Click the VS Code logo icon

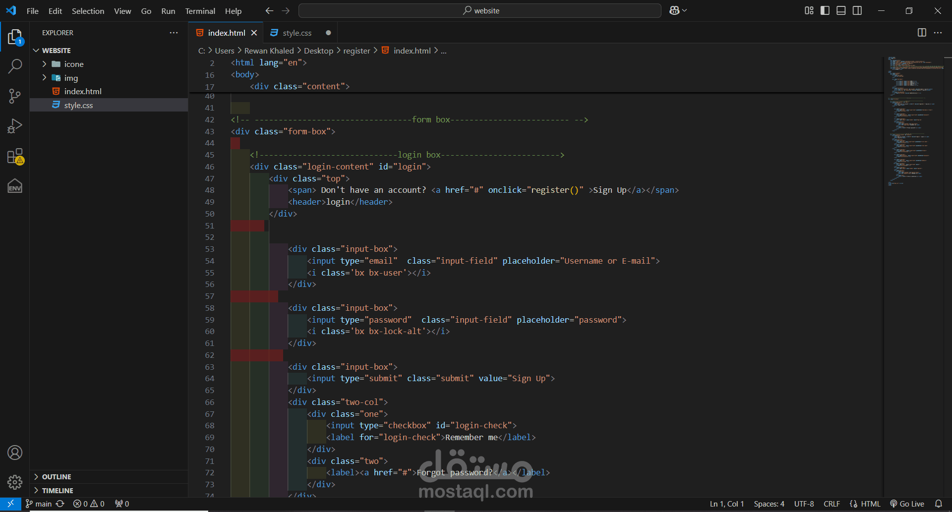(x=11, y=10)
